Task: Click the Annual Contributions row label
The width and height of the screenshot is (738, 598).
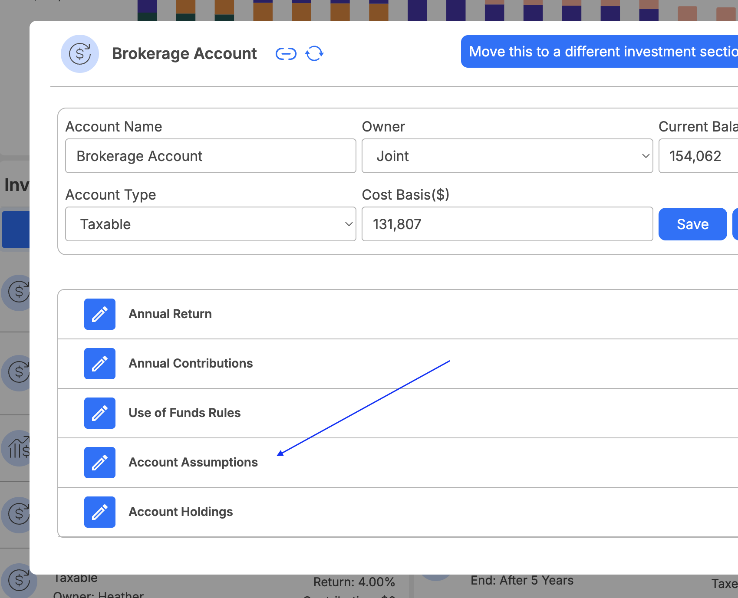Action: (191, 363)
